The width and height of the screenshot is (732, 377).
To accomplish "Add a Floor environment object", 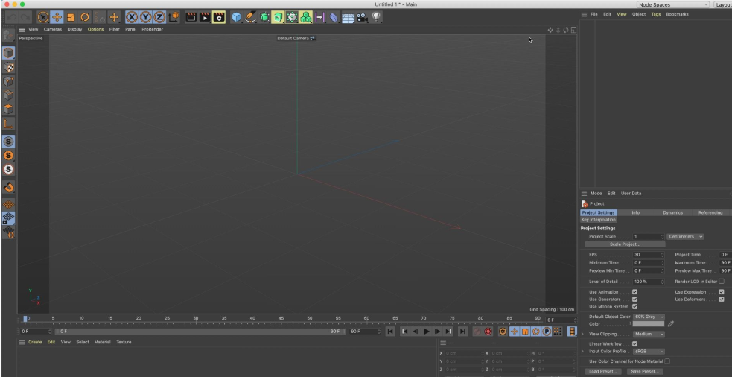I will point(348,18).
